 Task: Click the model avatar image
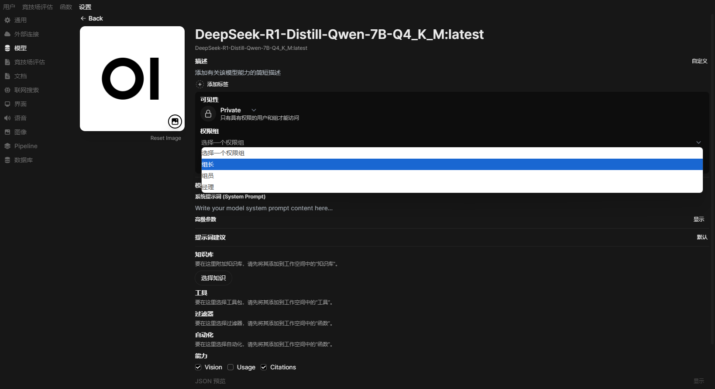point(132,79)
